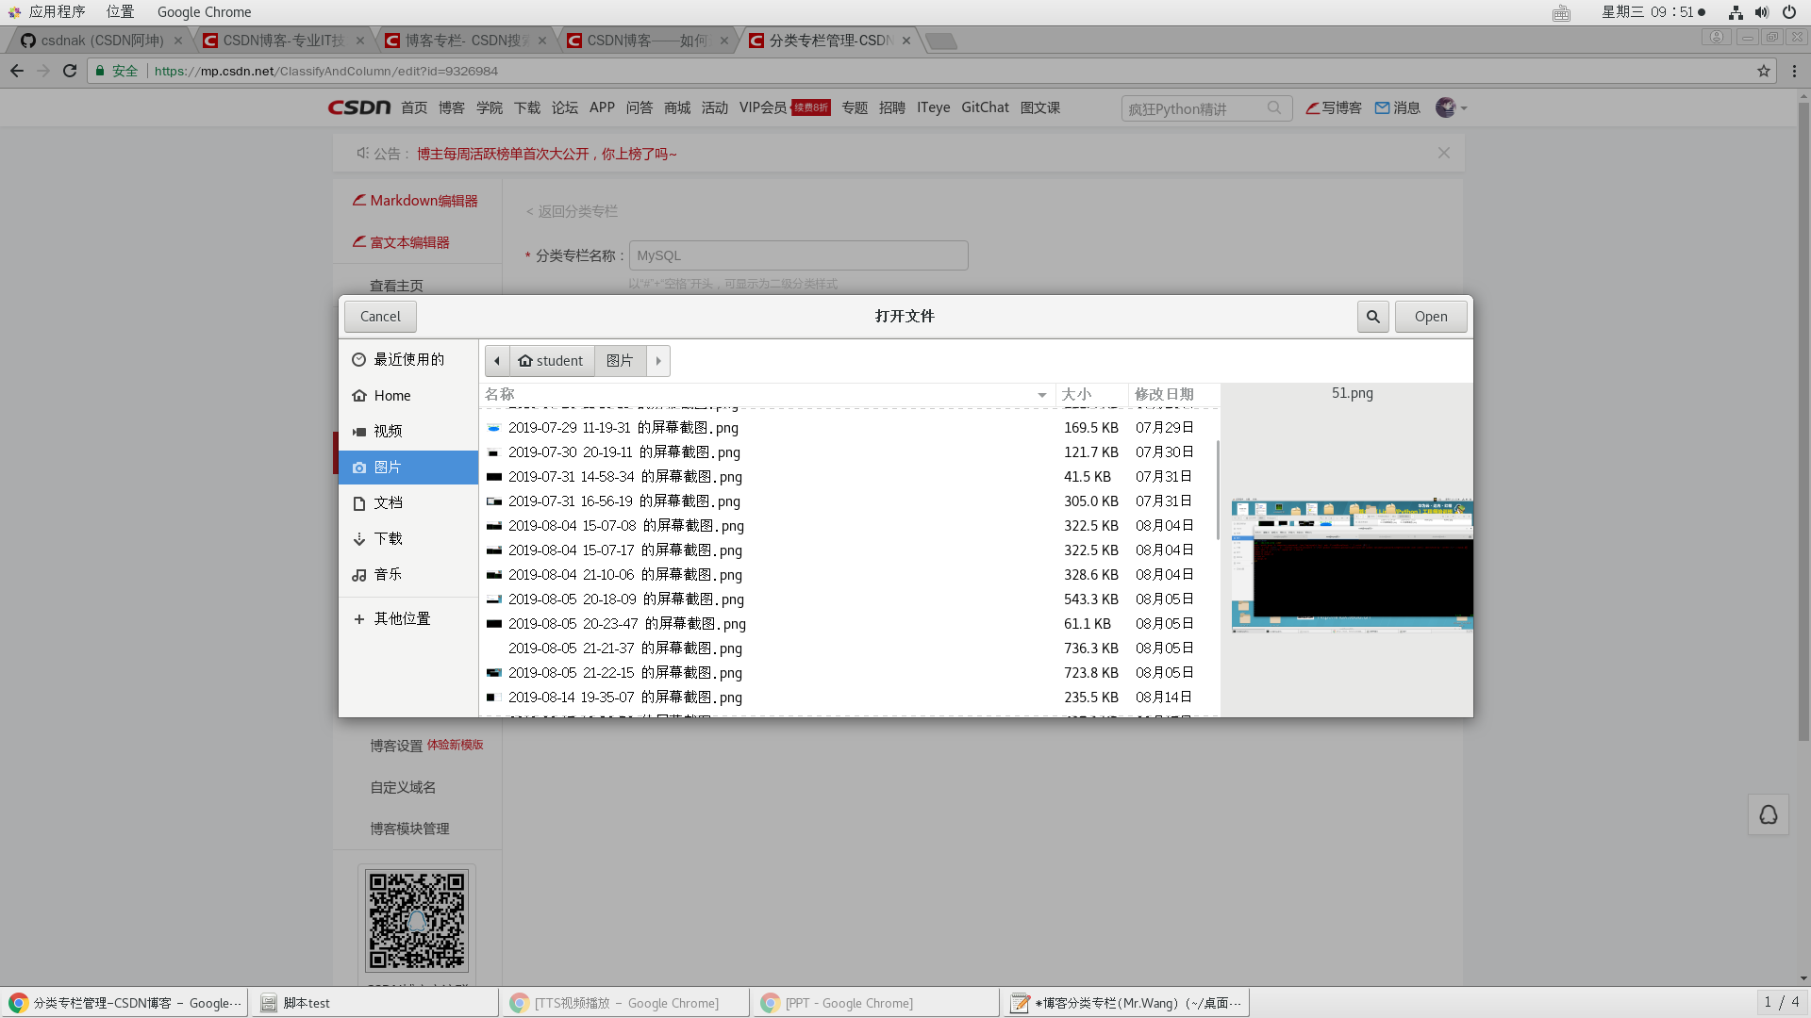Select file 2019-08-05 21-22-15 的屏幕截图.png

click(849, 673)
